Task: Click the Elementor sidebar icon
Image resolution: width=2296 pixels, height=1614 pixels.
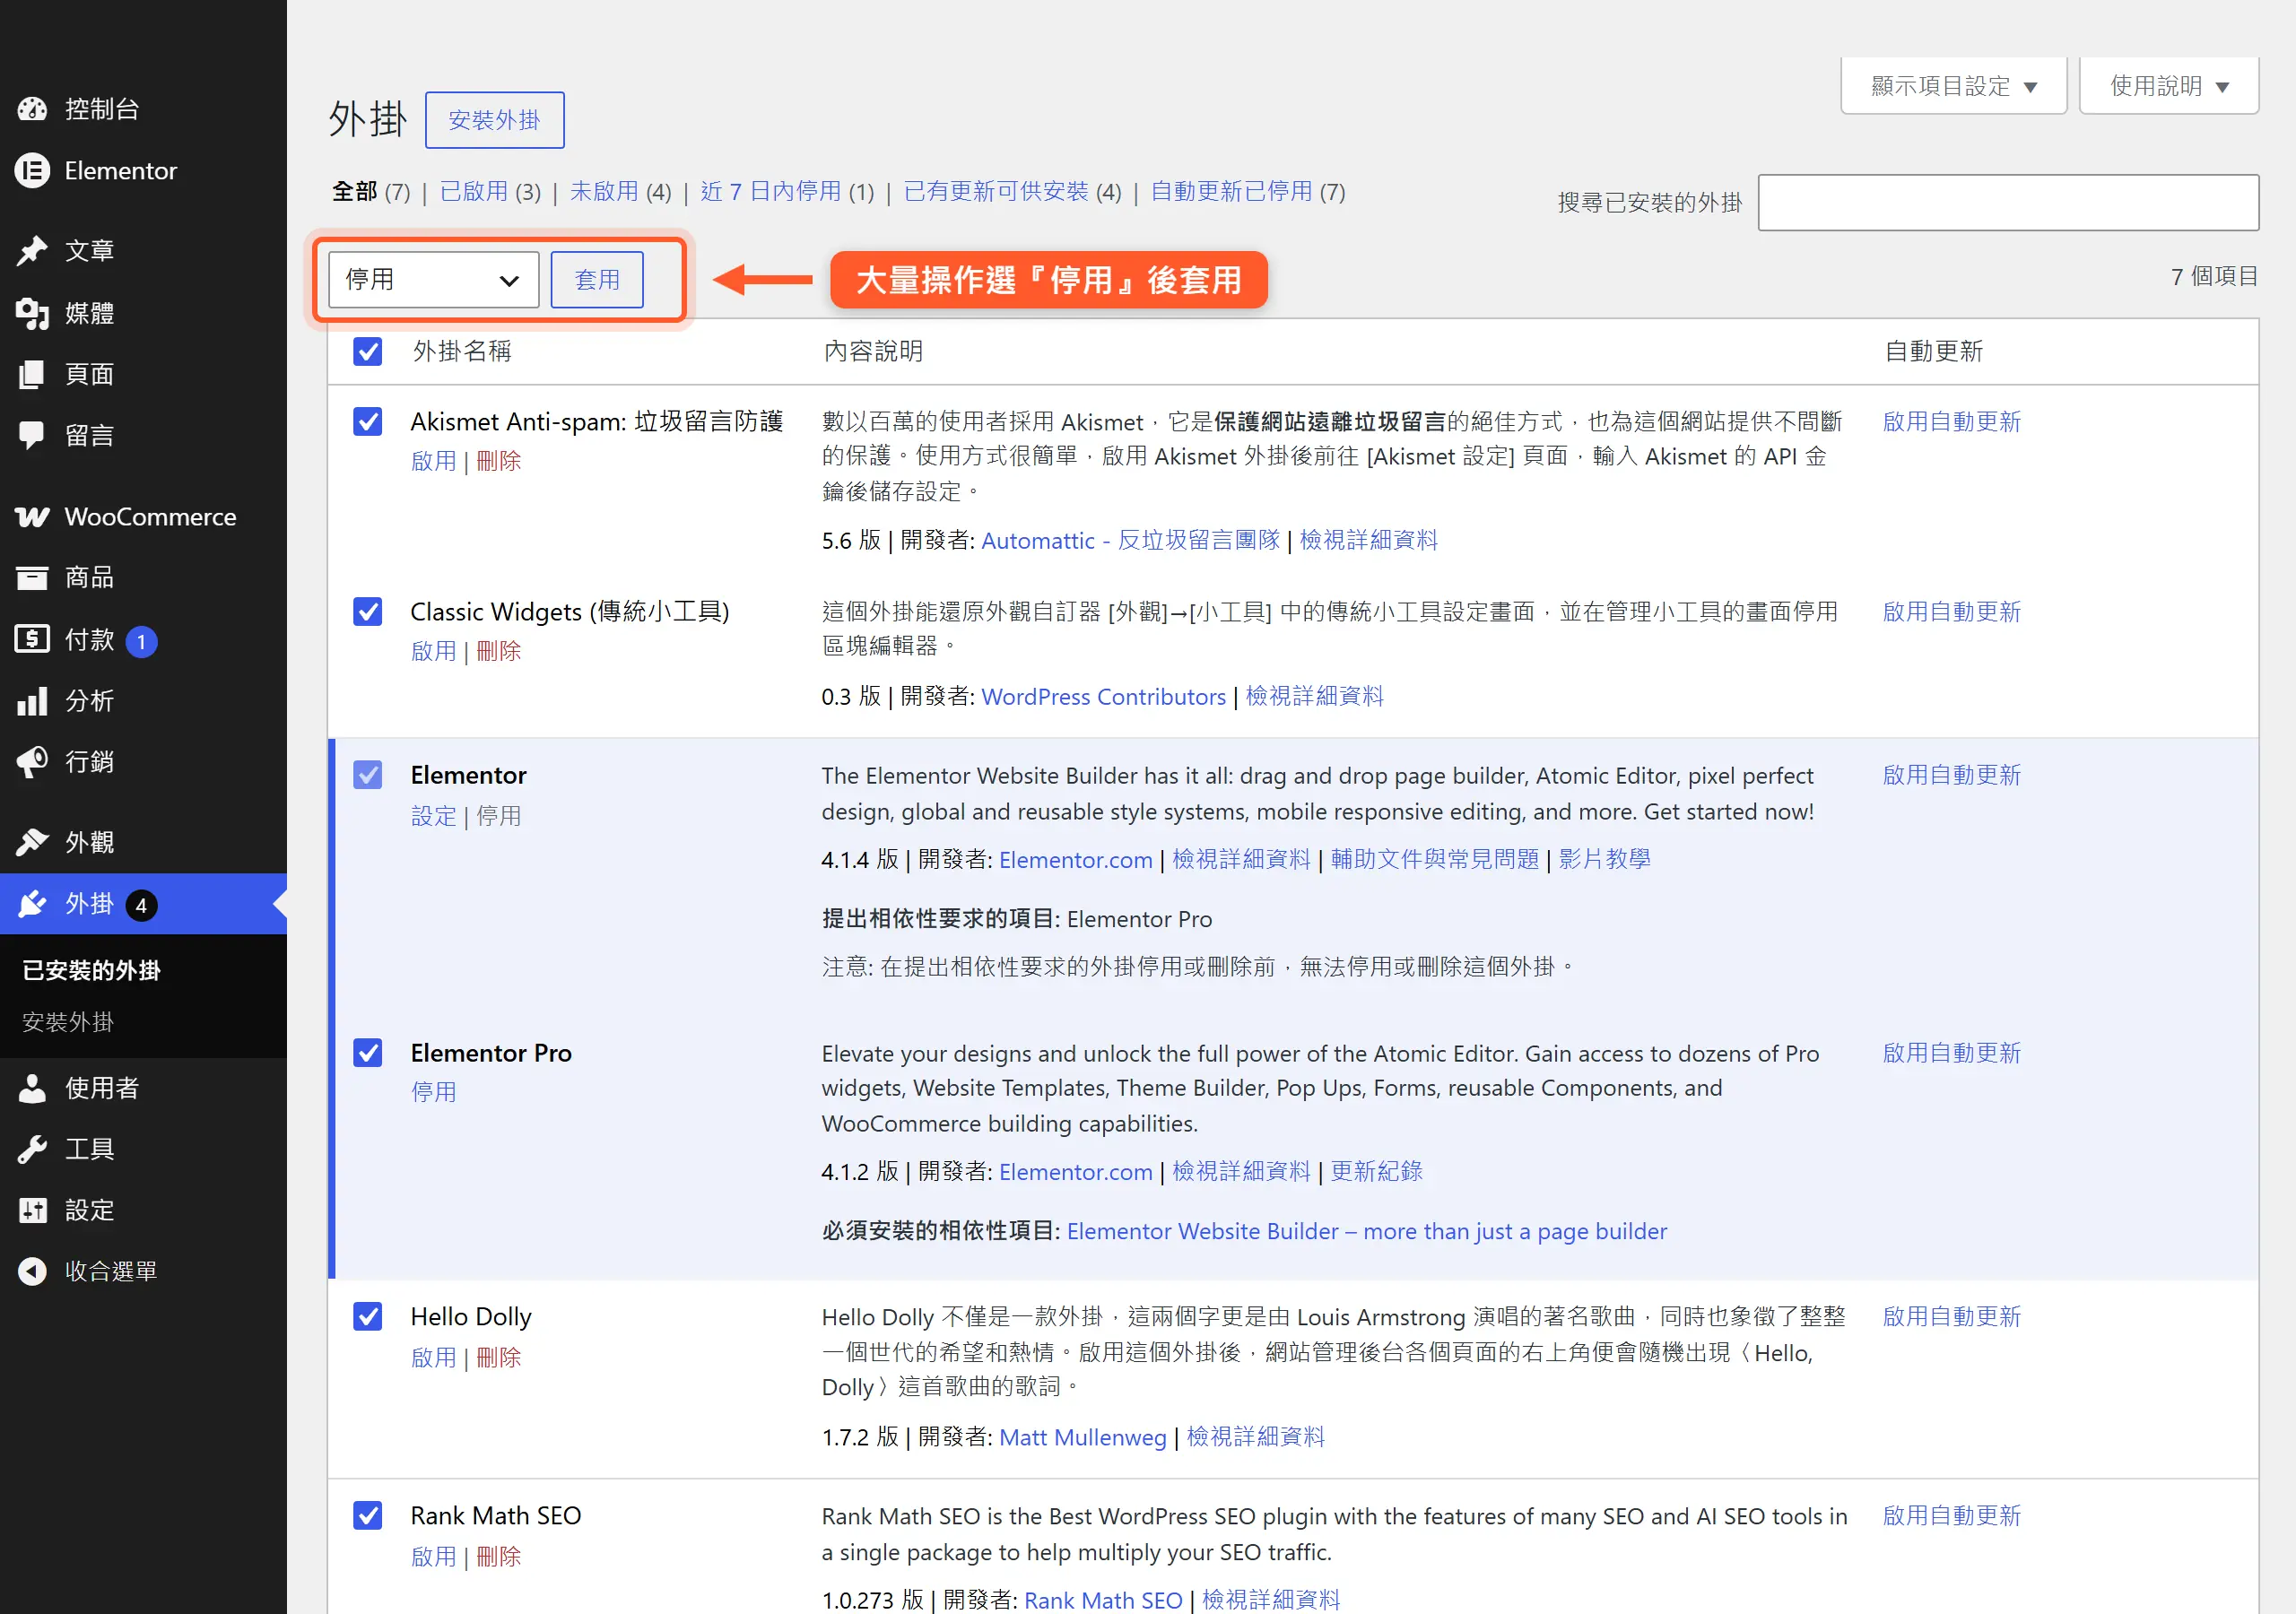Action: pos(32,171)
